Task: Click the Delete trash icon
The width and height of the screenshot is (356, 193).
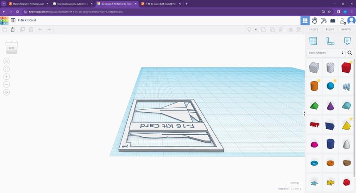Action: click(x=31, y=29)
